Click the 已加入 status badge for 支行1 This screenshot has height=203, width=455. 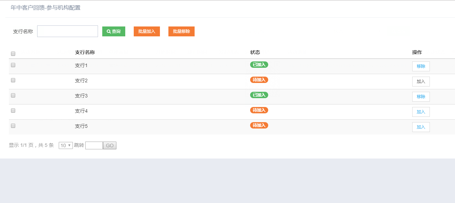[x=259, y=65]
